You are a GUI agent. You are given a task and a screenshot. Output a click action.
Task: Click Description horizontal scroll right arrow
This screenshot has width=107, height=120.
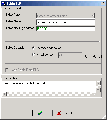pos(94,94)
